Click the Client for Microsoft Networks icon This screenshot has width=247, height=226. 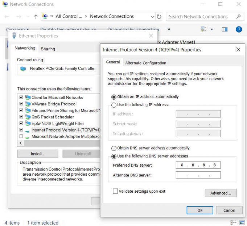coord(28,97)
